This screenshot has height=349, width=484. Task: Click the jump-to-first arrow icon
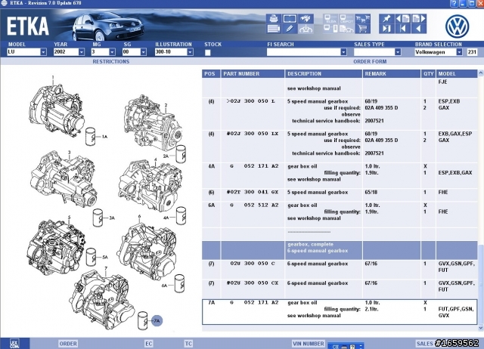[403, 29]
